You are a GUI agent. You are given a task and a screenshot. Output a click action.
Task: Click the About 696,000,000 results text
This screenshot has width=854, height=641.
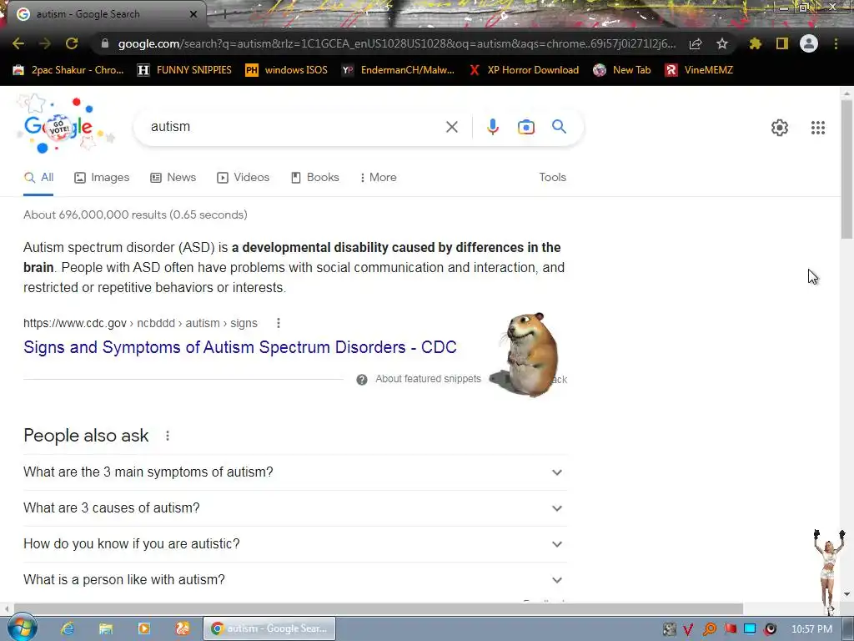pyautogui.click(x=135, y=215)
